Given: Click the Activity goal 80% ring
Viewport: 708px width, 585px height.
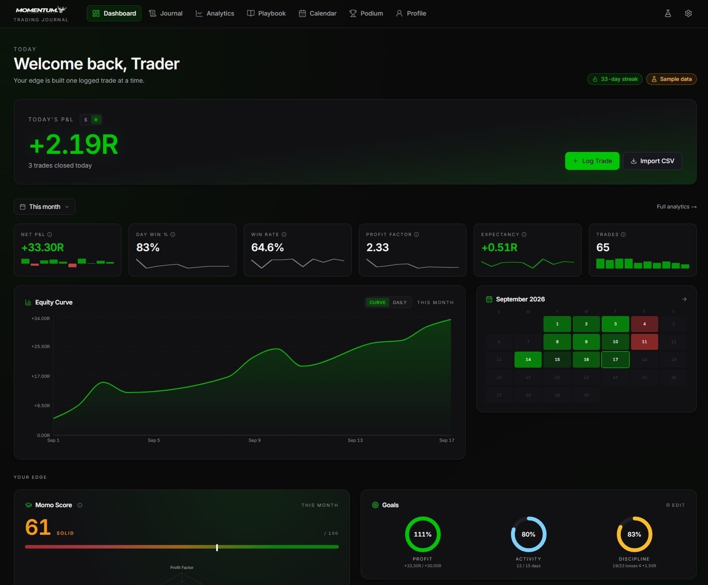Looking at the screenshot, I should (528, 534).
